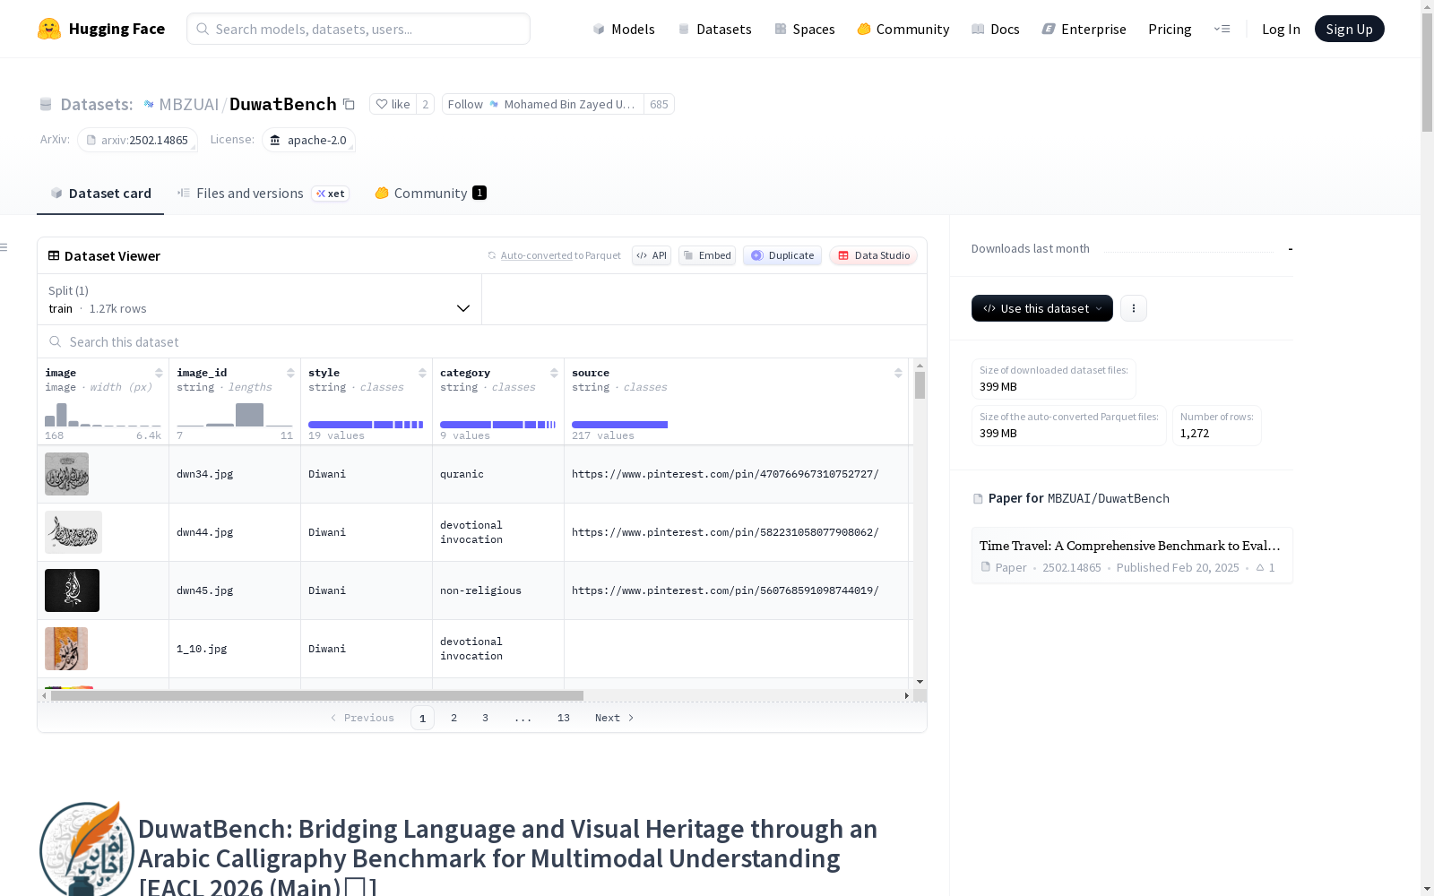Viewport: 1434px width, 896px height.
Task: Open Enterprise in the top navigation
Action: click(1084, 29)
